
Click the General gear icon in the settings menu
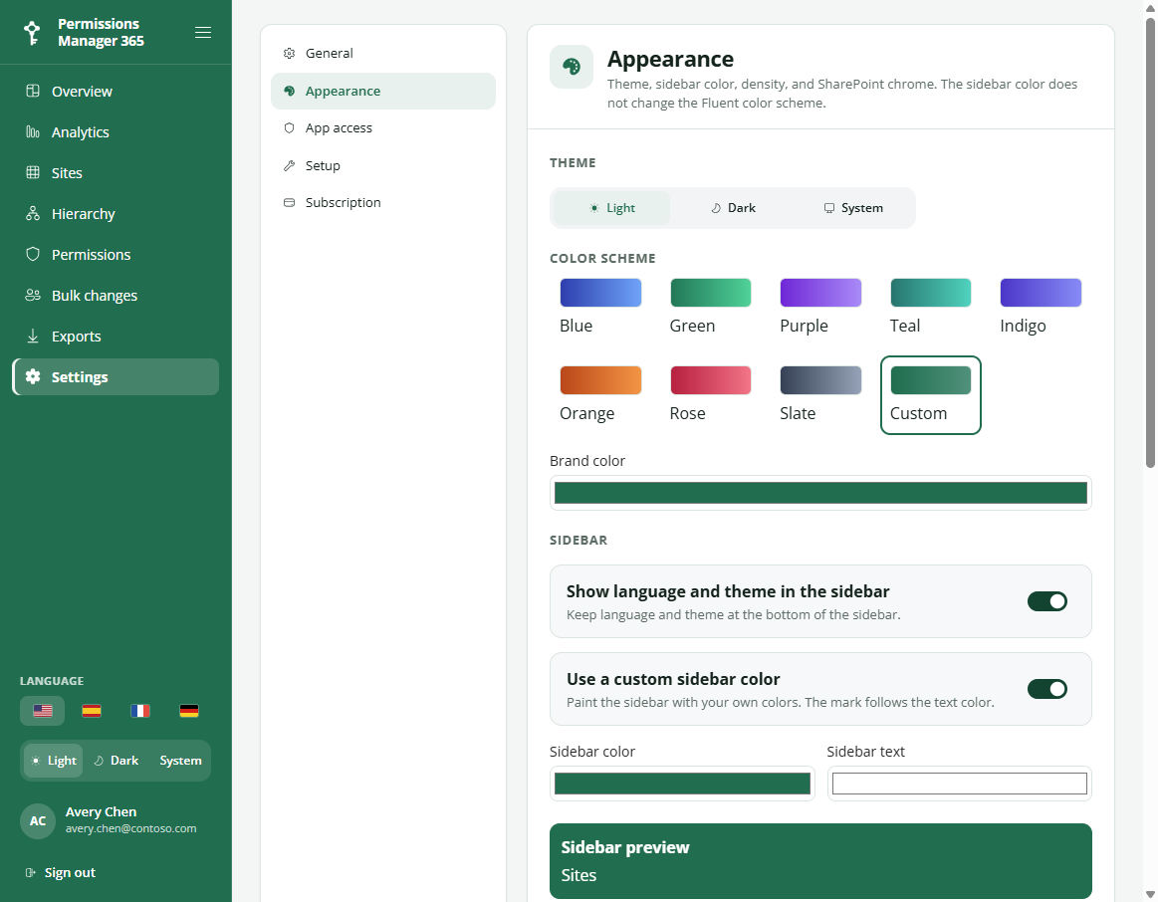(x=290, y=53)
